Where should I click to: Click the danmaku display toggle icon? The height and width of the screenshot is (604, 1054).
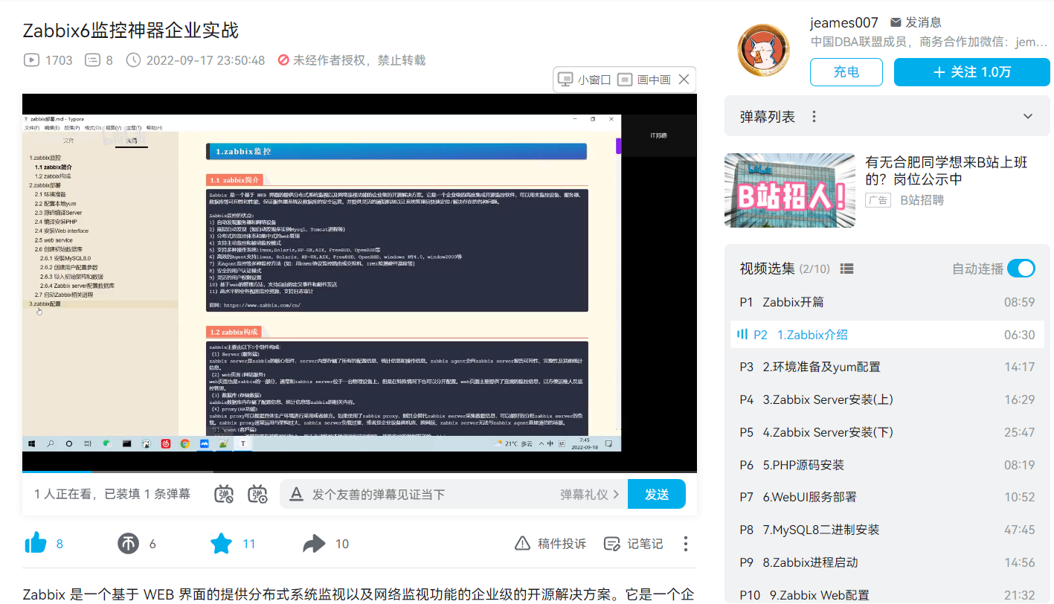224,494
